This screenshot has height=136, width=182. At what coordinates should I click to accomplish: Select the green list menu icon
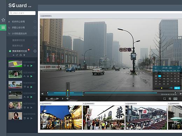tap(3, 28)
